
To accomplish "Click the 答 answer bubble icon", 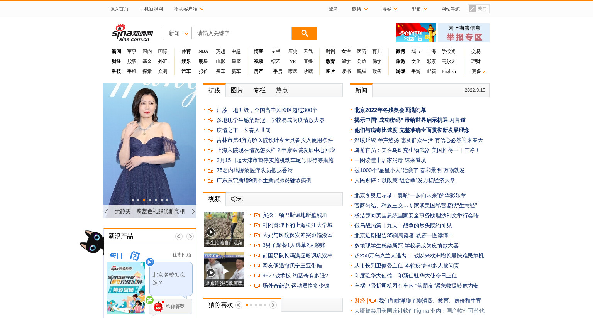I will pos(149,300).
